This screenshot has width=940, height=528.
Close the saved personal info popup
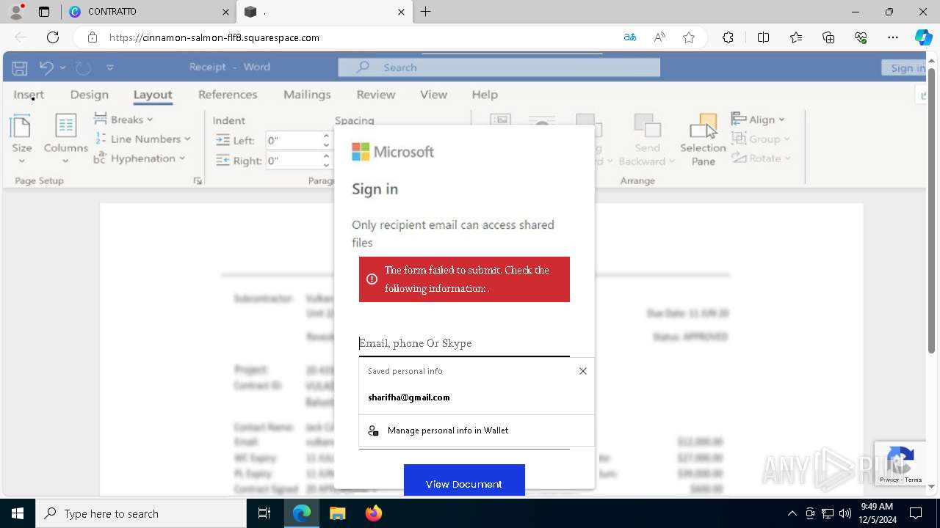[x=583, y=371]
